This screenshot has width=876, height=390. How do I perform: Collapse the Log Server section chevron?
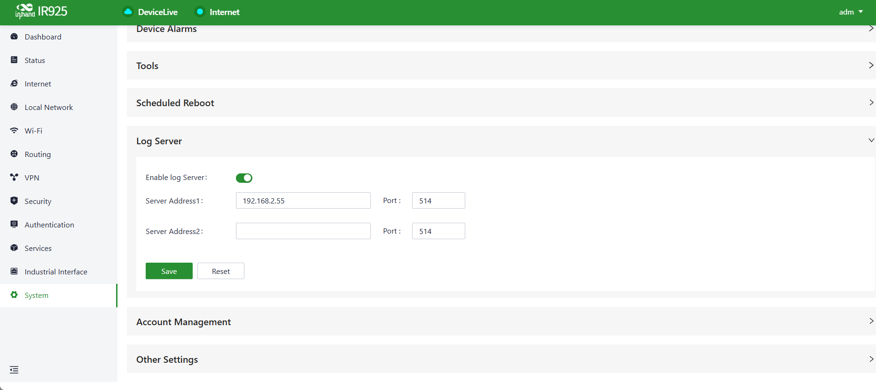pos(871,140)
